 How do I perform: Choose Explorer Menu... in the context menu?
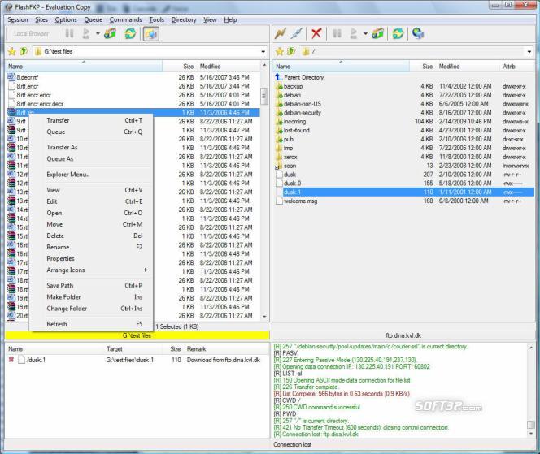[x=92, y=175]
